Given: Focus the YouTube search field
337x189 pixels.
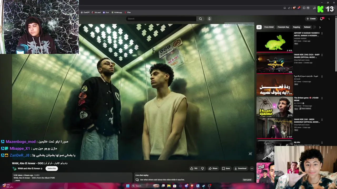Looking at the screenshot, I should point(161,19).
